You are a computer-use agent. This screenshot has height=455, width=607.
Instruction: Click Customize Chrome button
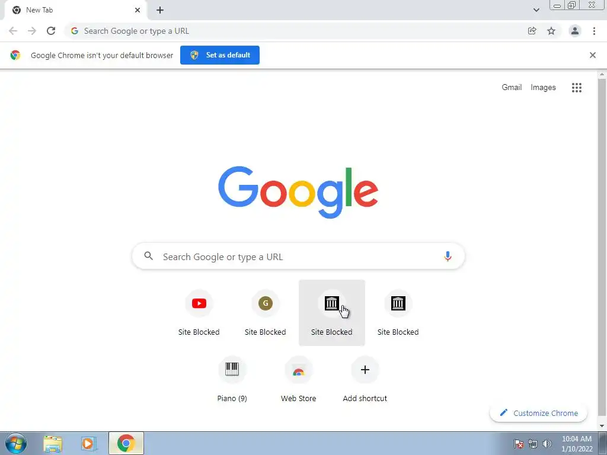point(538,413)
